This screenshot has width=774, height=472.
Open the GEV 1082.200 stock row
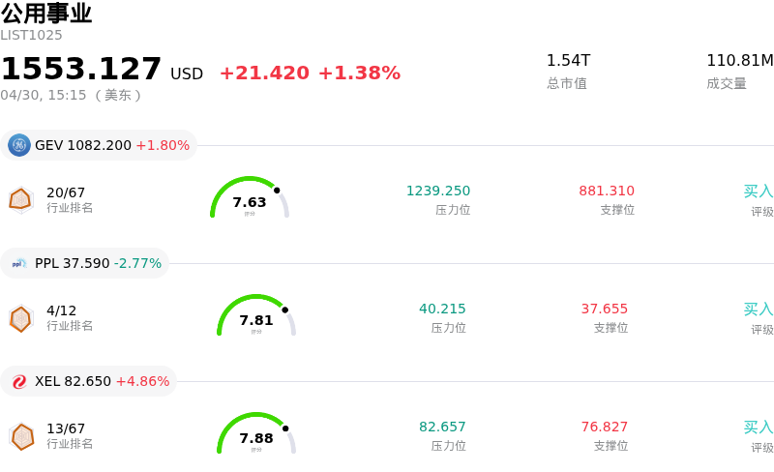pos(112,145)
